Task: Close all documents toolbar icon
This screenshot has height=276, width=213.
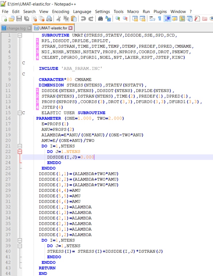Action: click(42, 18)
